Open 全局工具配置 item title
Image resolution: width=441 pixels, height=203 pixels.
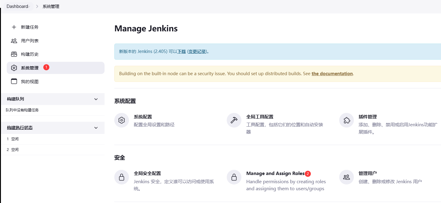coord(260,117)
